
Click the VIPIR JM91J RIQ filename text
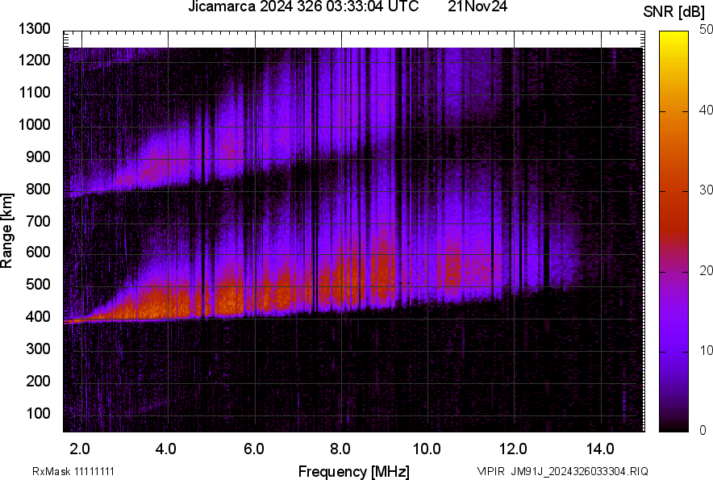tap(562, 471)
